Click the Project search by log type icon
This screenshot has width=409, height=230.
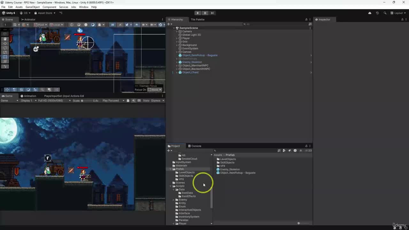point(295,150)
